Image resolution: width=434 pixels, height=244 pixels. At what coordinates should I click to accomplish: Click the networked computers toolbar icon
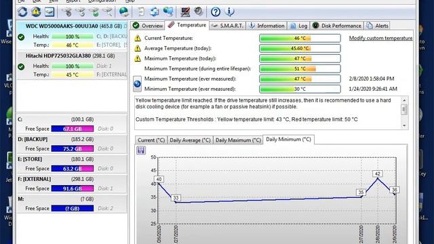click(168, 12)
